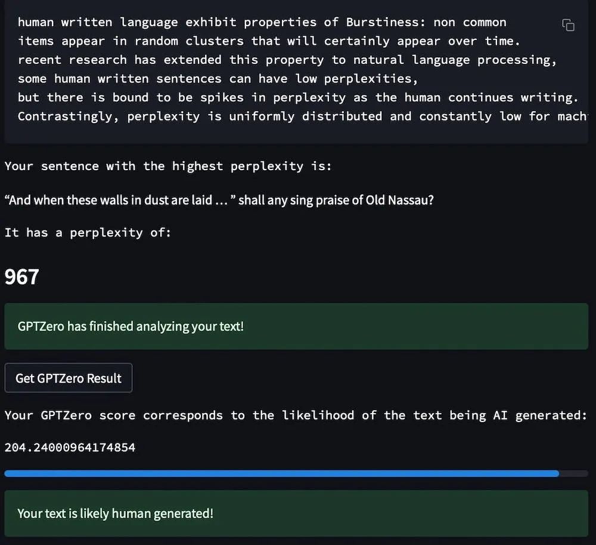Click the code line 'some human written sentences can have'
The height and width of the screenshot is (545, 596).
(218, 79)
